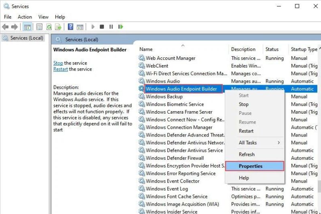The image size is (321, 214).
Task: Open the Action menu
Action: click(x=25, y=17)
